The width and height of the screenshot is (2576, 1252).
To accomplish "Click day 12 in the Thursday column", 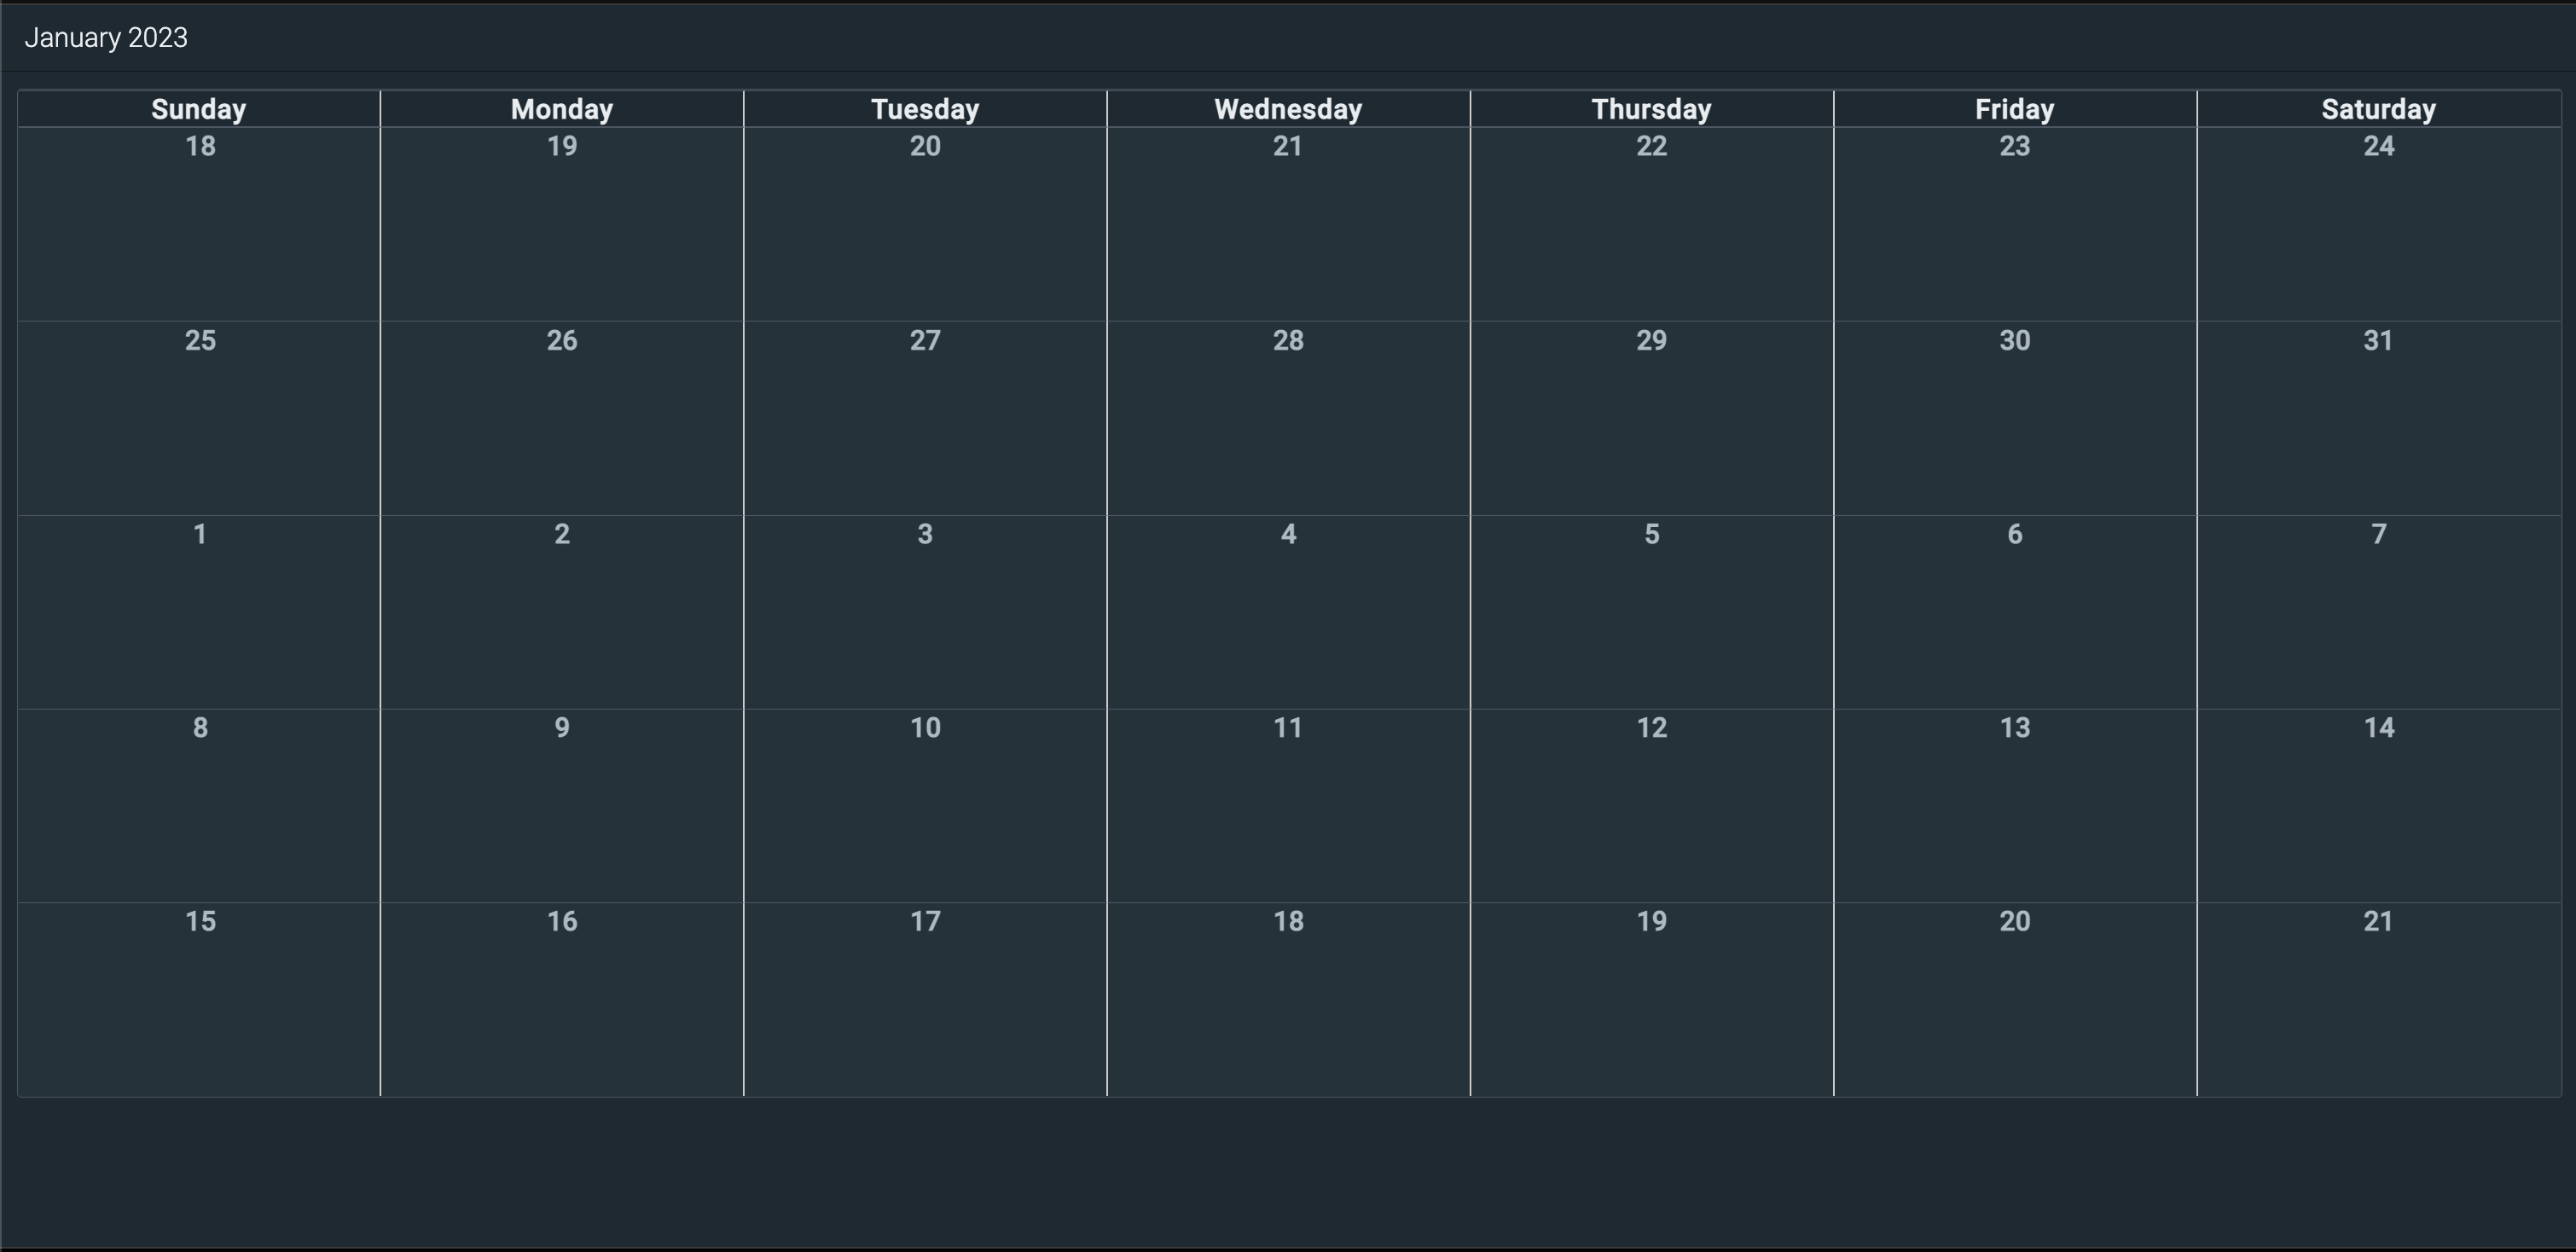I will (x=1651, y=728).
